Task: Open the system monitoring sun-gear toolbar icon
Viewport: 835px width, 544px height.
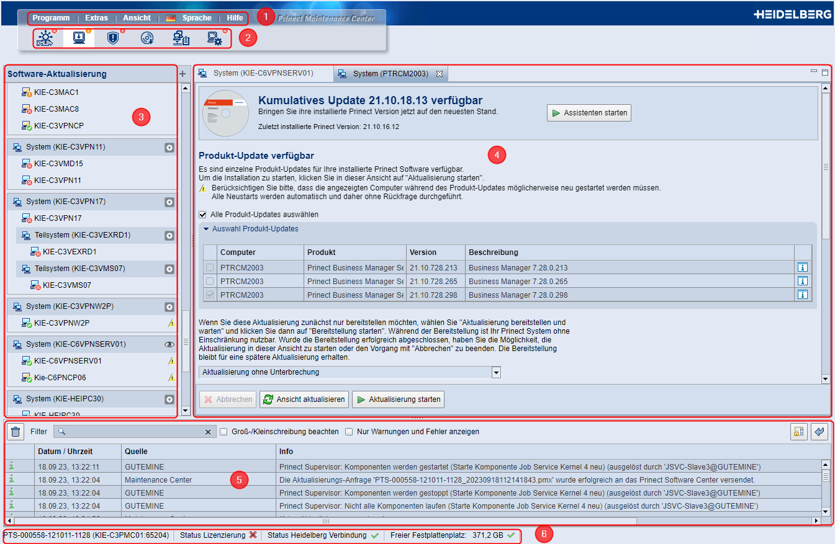Action: (45, 38)
